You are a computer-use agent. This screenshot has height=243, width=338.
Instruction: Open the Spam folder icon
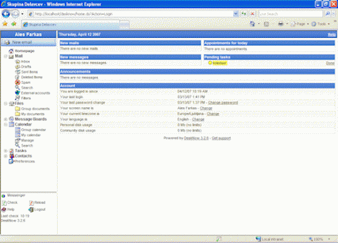coord(17,82)
